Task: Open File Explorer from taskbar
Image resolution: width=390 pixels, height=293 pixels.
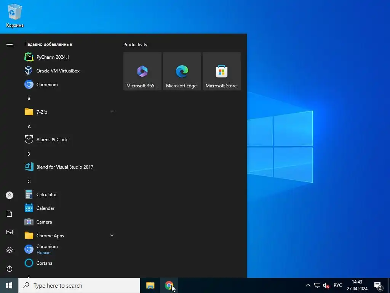Action: tap(150, 285)
